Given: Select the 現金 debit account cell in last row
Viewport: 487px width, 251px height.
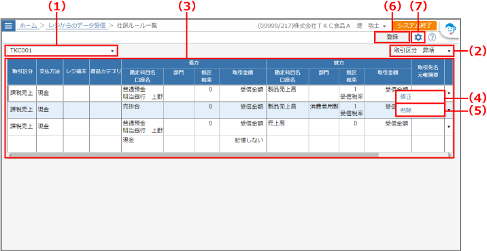Looking at the screenshot, I should tap(142, 143).
